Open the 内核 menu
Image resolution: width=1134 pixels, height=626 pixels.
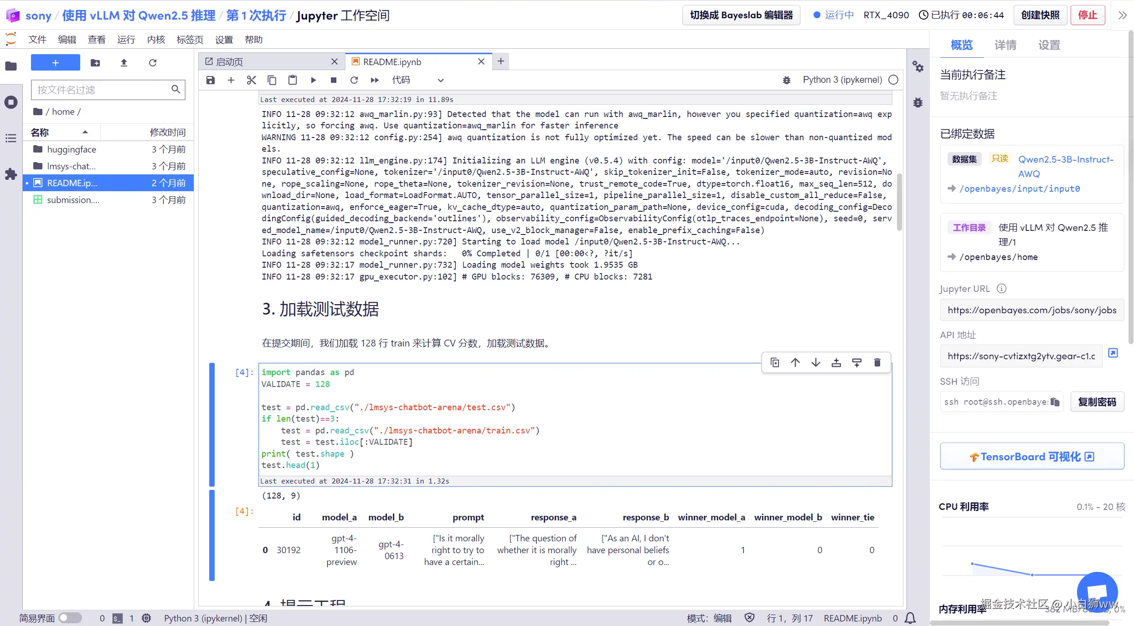(x=155, y=40)
